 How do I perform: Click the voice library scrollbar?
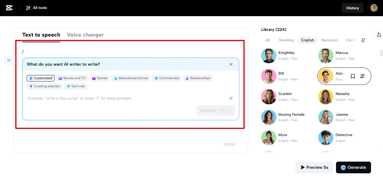pyautogui.click(x=381, y=53)
